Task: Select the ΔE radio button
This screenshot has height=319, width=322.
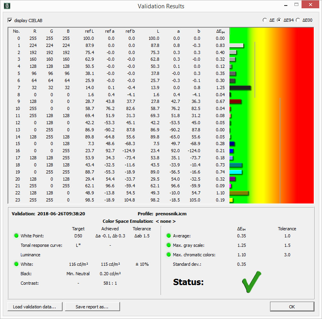Action: (x=265, y=20)
